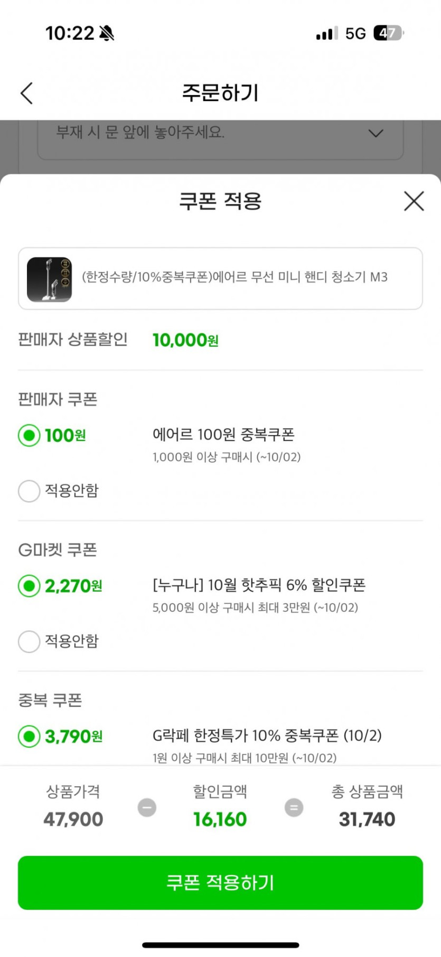Tap the home indicator bar
Viewport: 441px width, 957px height.
220,945
